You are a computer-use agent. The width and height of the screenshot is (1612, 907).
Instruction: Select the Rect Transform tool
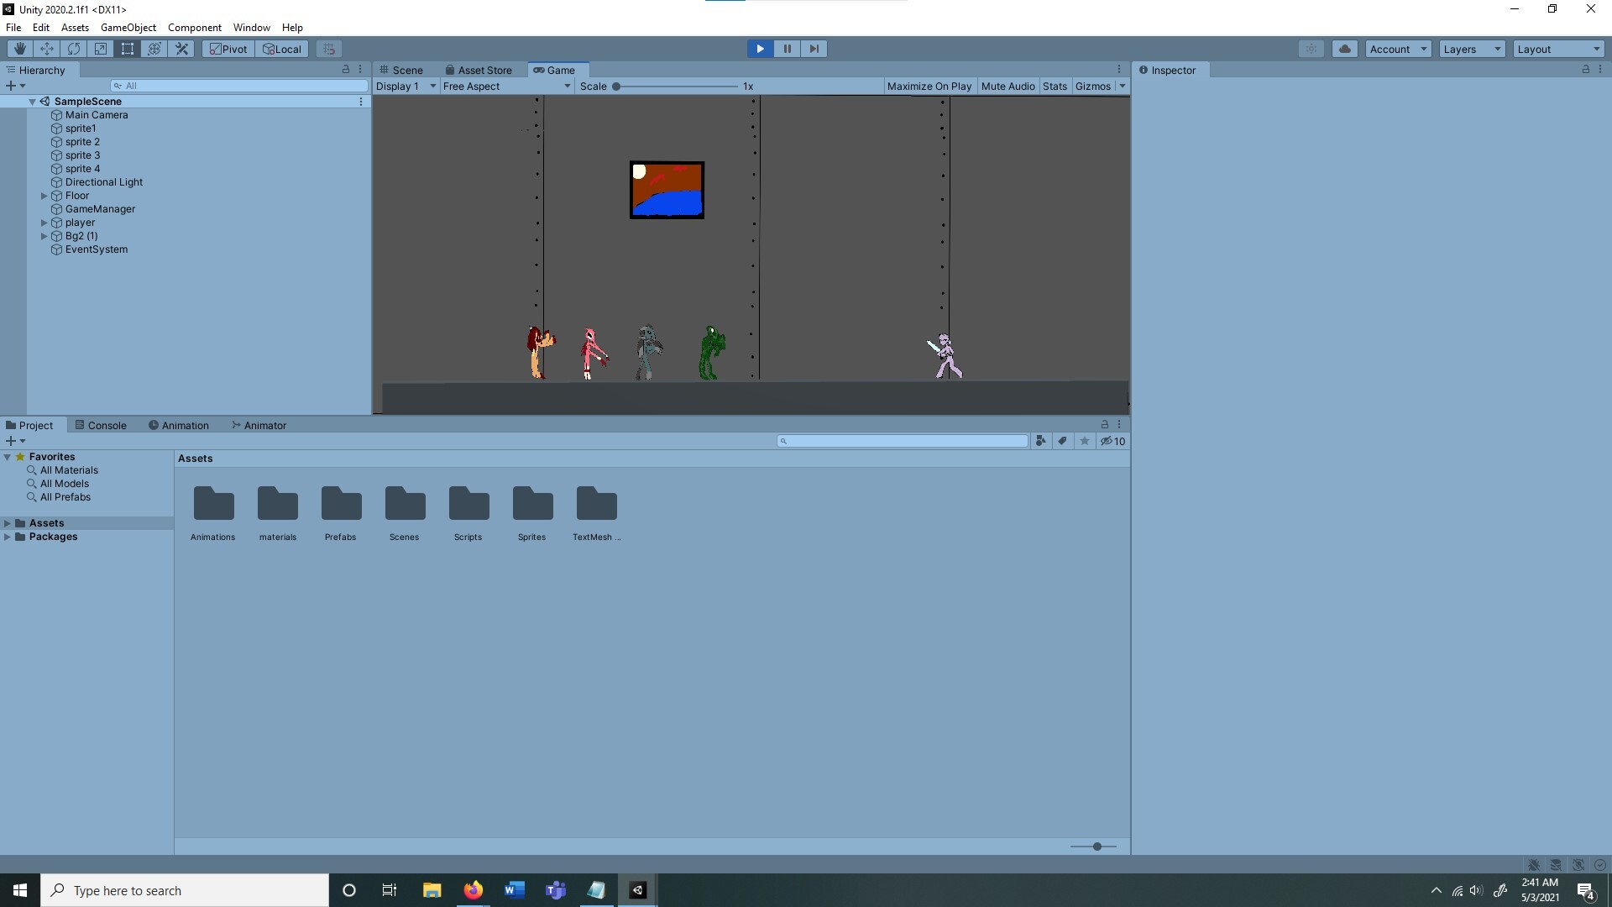tap(128, 49)
